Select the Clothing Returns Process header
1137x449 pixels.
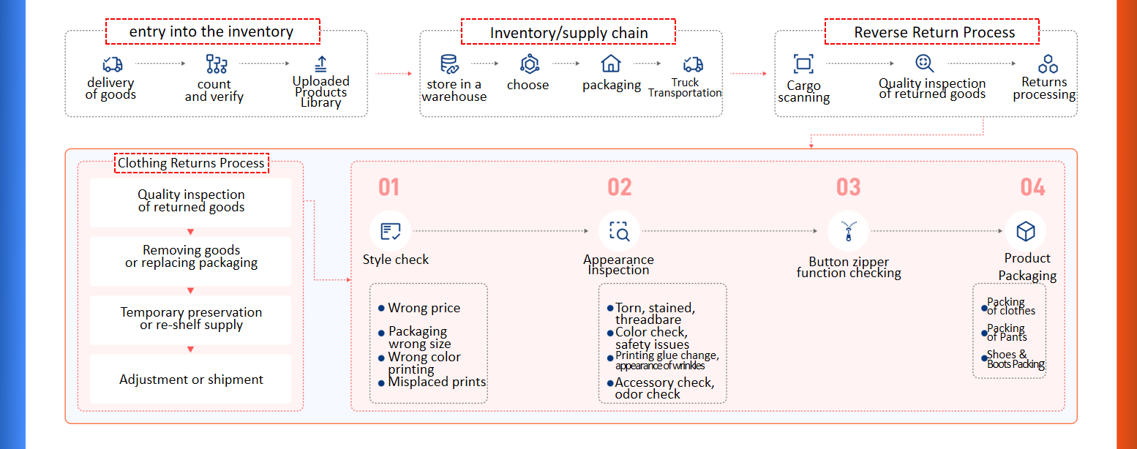[192, 163]
